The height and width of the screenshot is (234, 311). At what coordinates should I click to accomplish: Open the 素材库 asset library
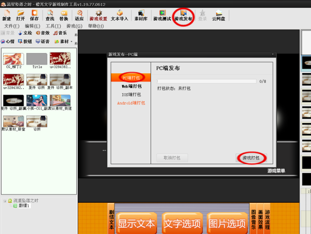(x=141, y=15)
